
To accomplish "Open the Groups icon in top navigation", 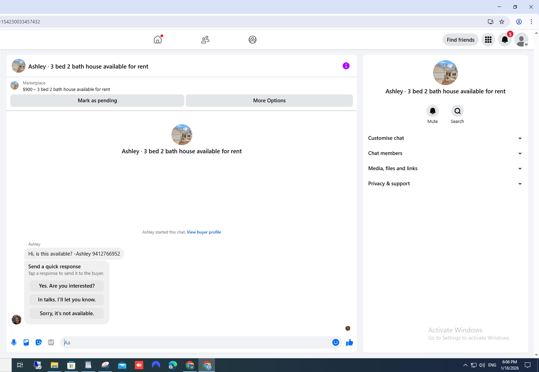I will coord(253,40).
